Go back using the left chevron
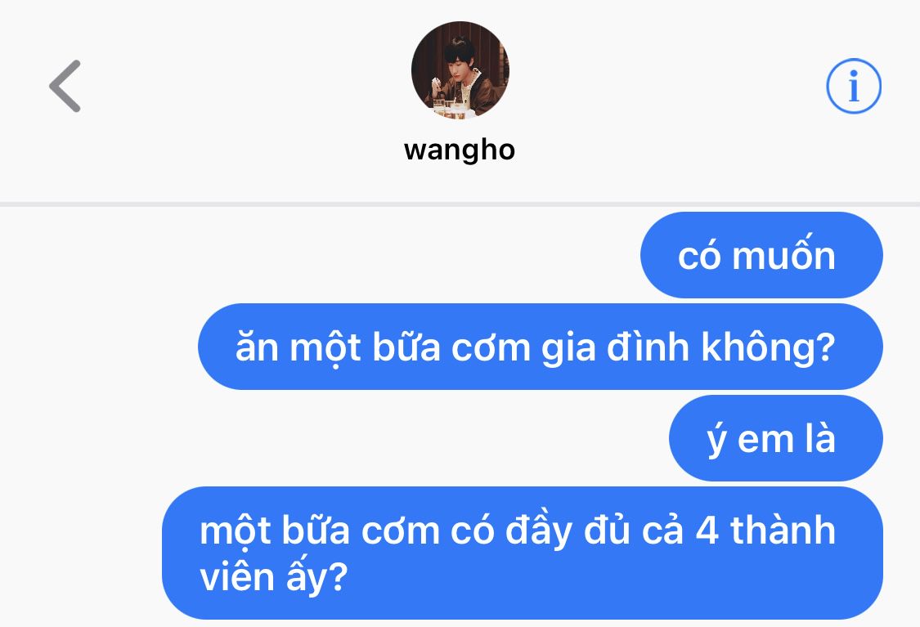 point(65,86)
